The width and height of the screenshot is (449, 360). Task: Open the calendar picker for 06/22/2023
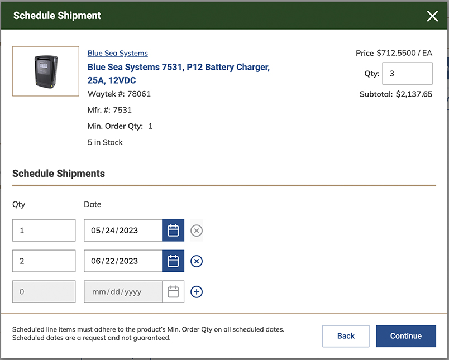coord(173,261)
